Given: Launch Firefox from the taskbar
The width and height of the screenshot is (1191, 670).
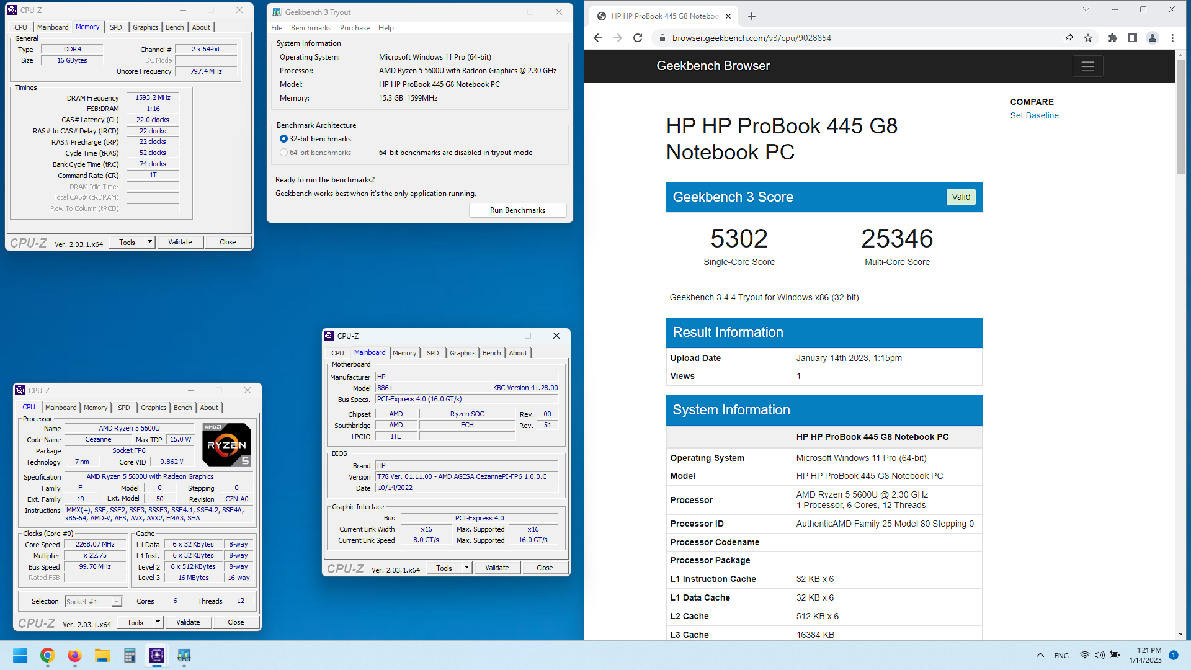Looking at the screenshot, I should pos(74,655).
